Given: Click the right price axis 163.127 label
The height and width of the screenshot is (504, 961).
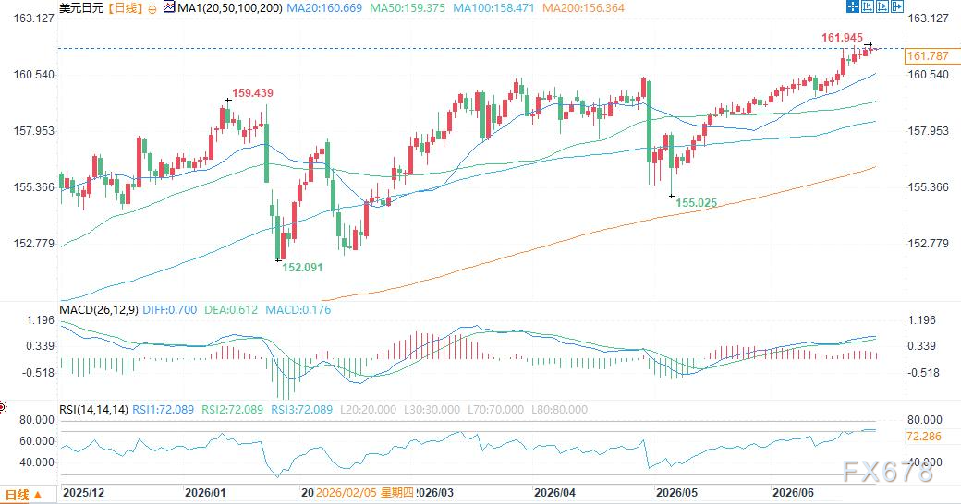Looking at the screenshot, I should click(x=928, y=18).
